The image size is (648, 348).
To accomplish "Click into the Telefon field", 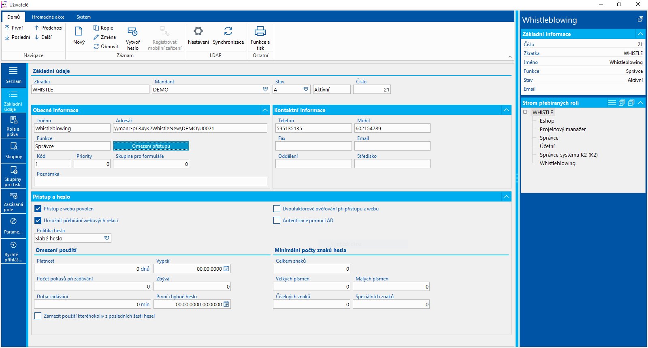I will (x=313, y=129).
